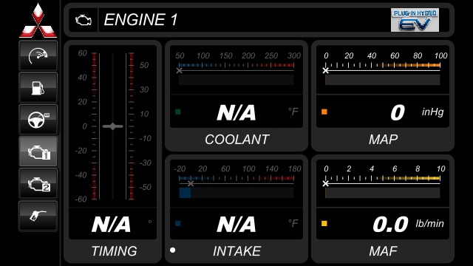Image resolution: width=473 pixels, height=266 pixels.
Task: Select the COOLANT gauge label
Action: (236, 140)
